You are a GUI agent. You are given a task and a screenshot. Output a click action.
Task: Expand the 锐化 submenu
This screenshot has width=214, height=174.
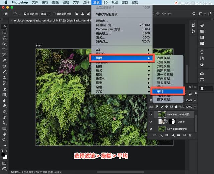[x=123, y=71]
